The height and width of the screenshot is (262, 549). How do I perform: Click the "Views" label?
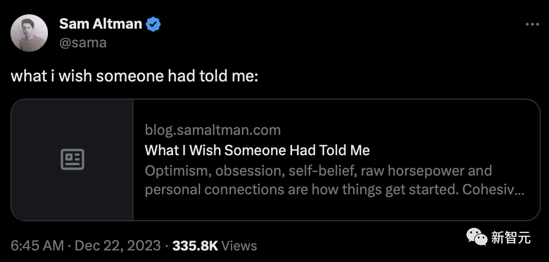[240, 245]
